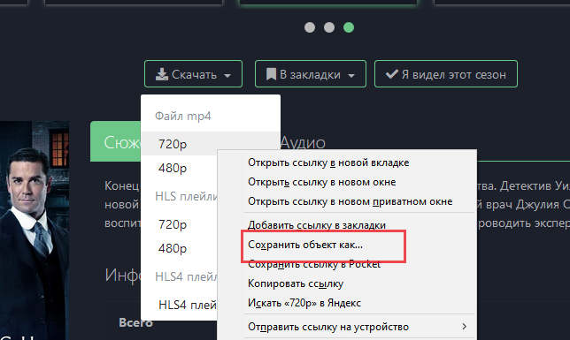Click the download icon on the Скачать button
The width and height of the screenshot is (570, 340).
point(162,74)
